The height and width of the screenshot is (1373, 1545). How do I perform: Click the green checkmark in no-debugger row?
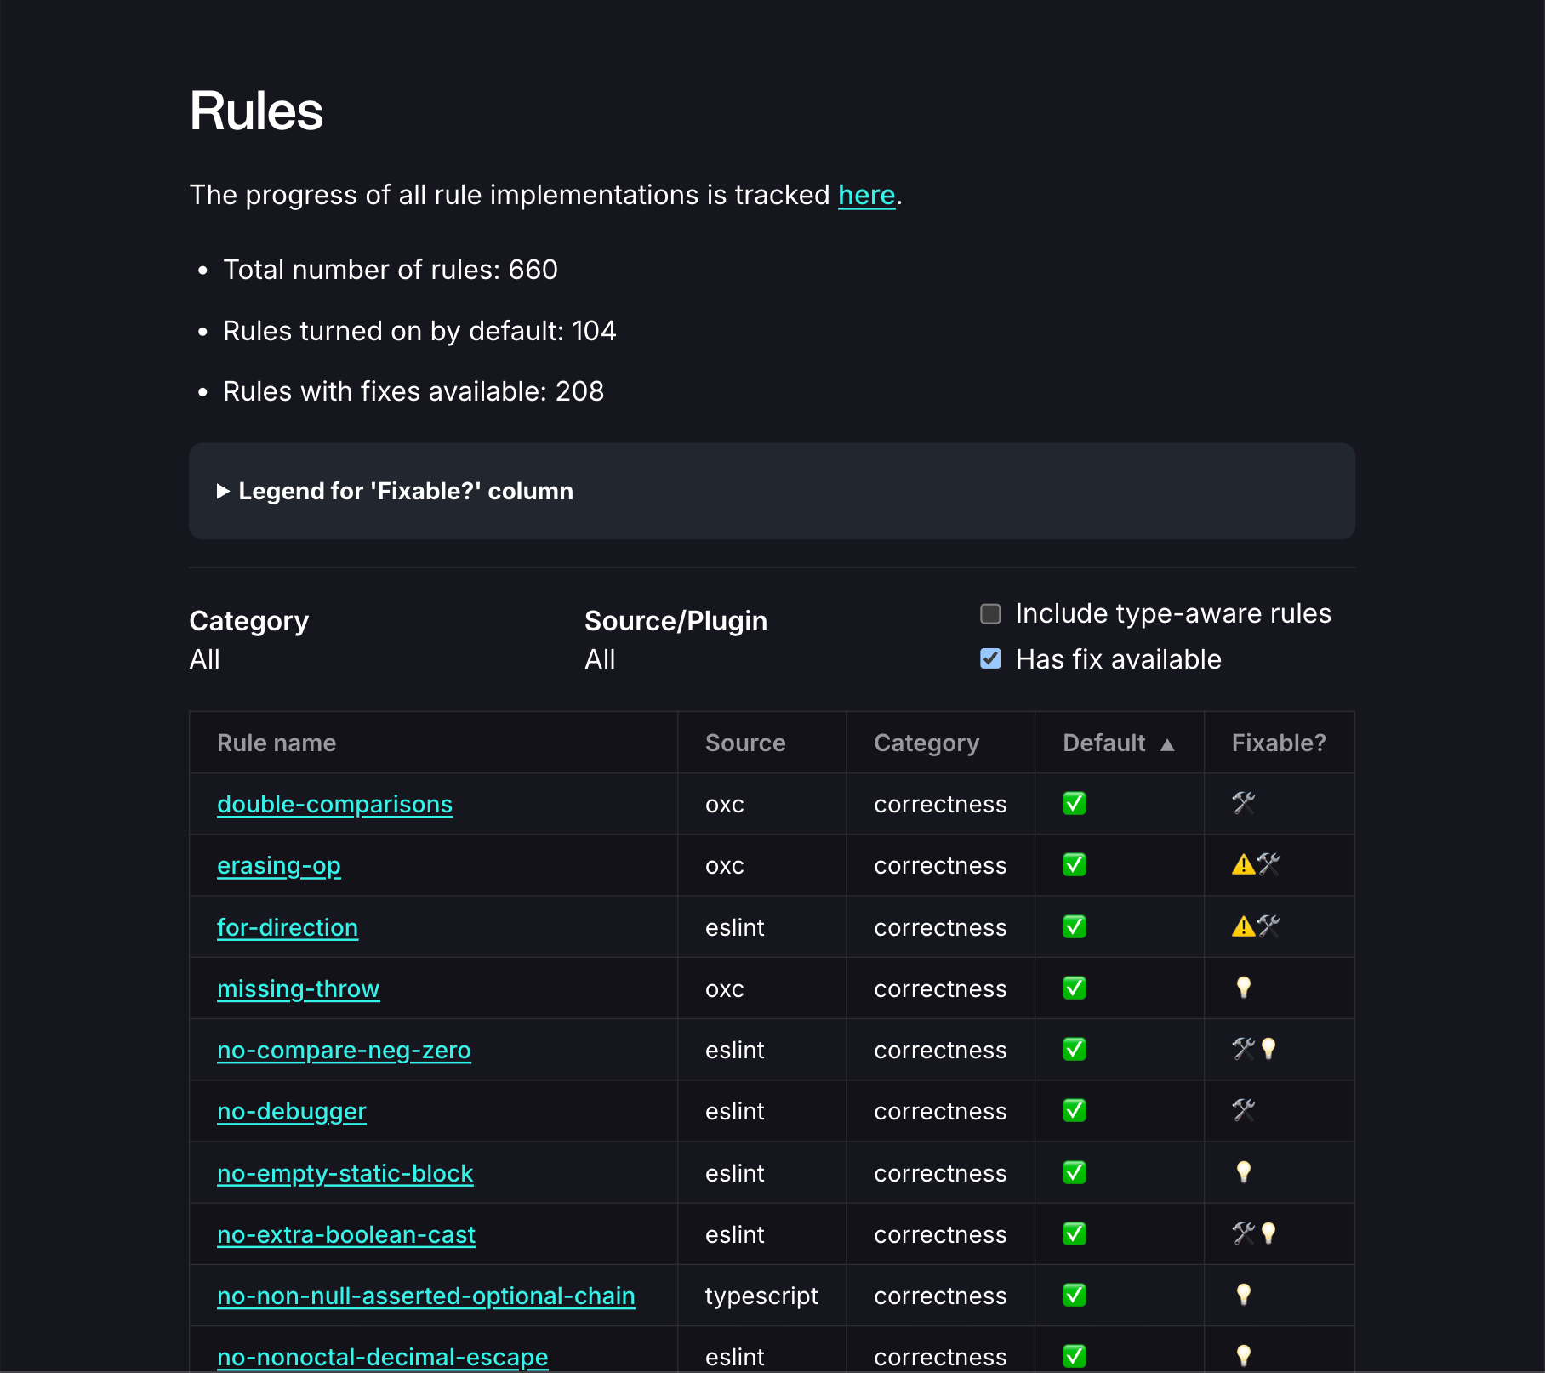(1074, 1111)
